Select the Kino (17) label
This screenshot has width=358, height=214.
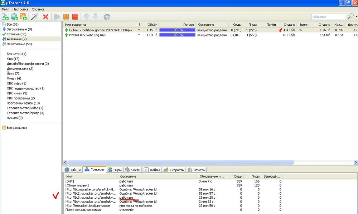click(x=13, y=58)
